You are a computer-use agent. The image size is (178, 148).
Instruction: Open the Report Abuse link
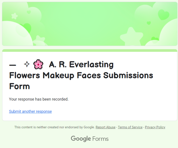pyautogui.click(x=105, y=127)
